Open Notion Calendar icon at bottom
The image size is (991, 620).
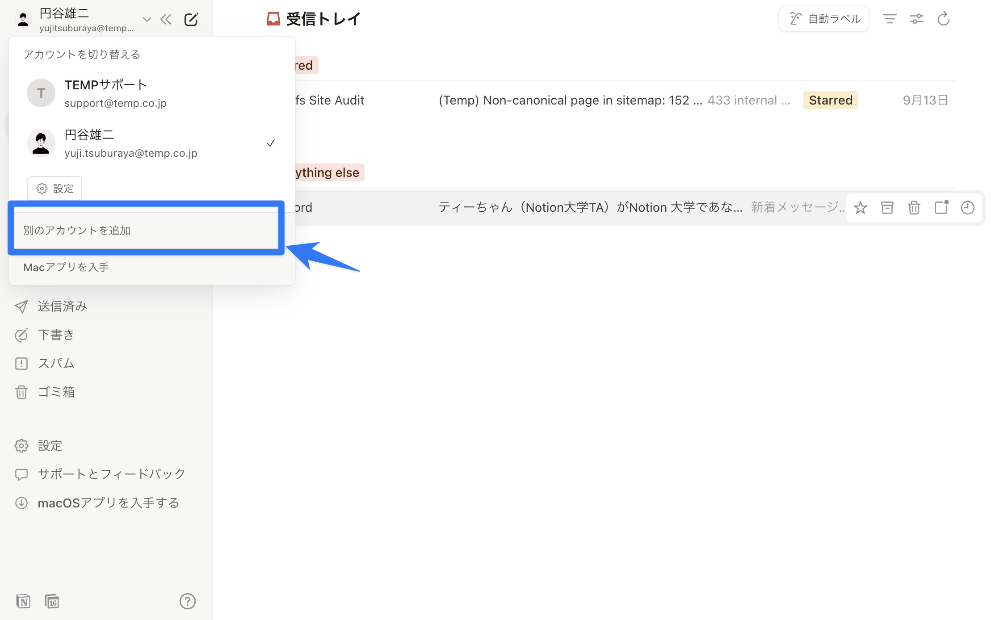(52, 601)
